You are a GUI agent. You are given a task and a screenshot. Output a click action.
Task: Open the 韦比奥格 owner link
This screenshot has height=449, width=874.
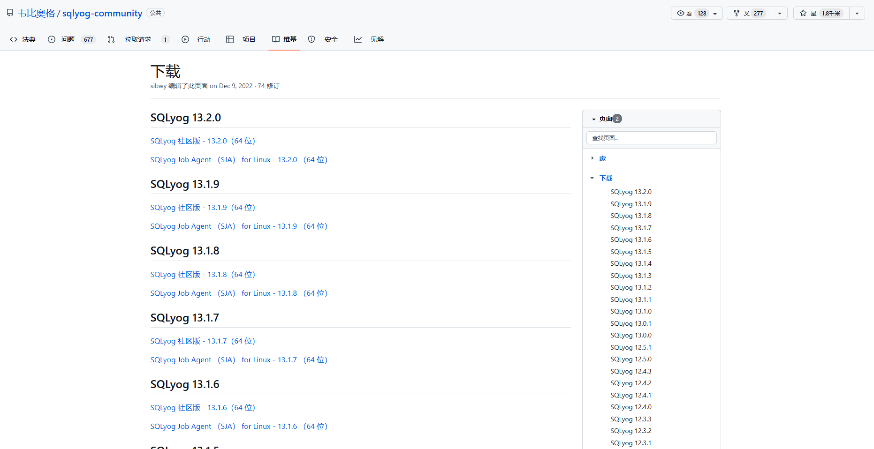pos(36,13)
